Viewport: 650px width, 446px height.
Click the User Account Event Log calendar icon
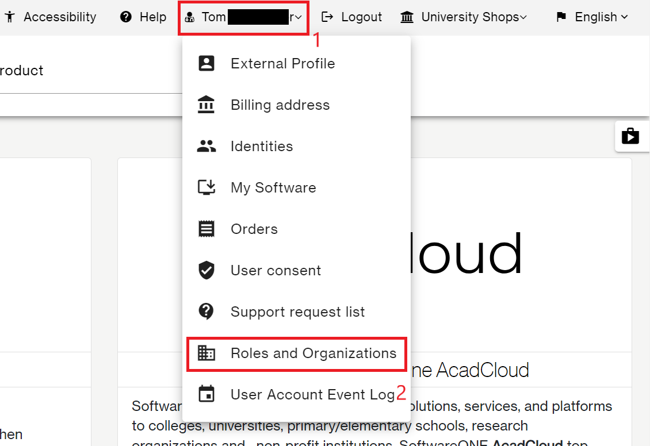point(206,394)
